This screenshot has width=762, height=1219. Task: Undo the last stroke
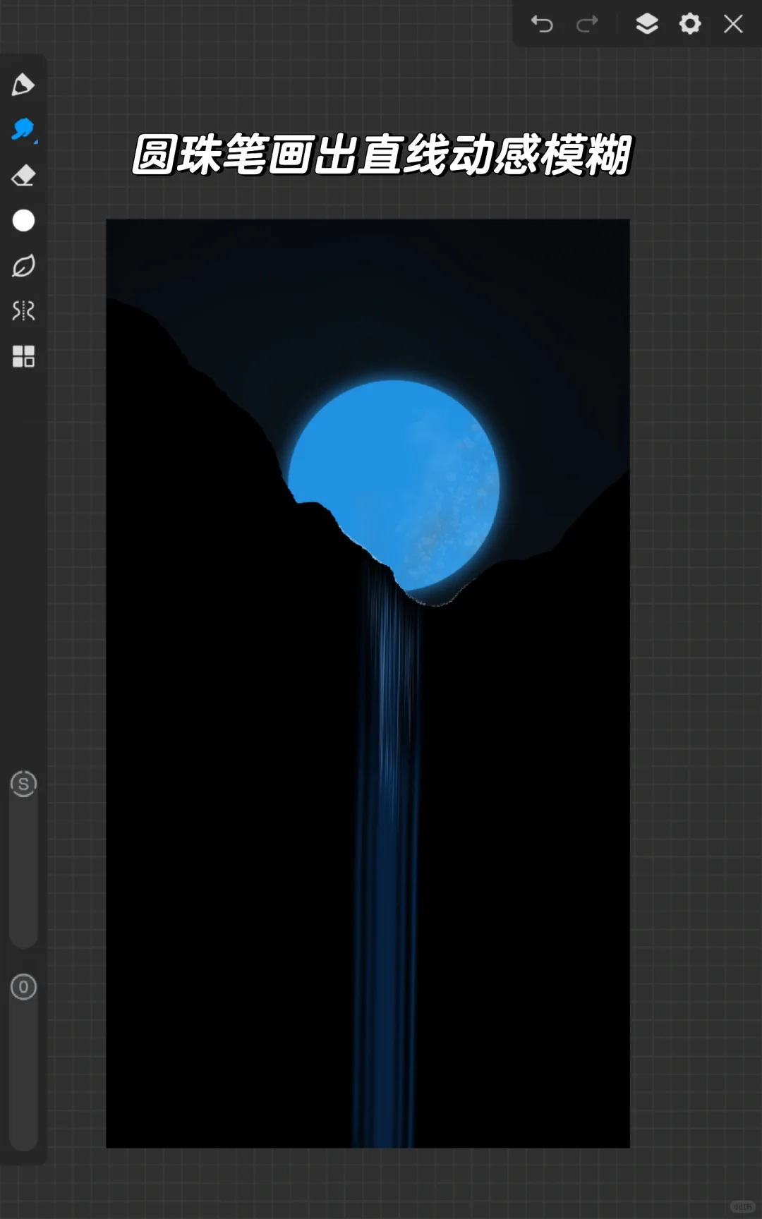tap(542, 24)
